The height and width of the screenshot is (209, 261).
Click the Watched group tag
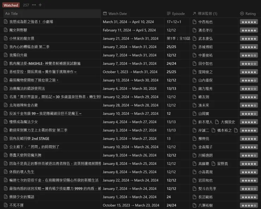click(11, 5)
